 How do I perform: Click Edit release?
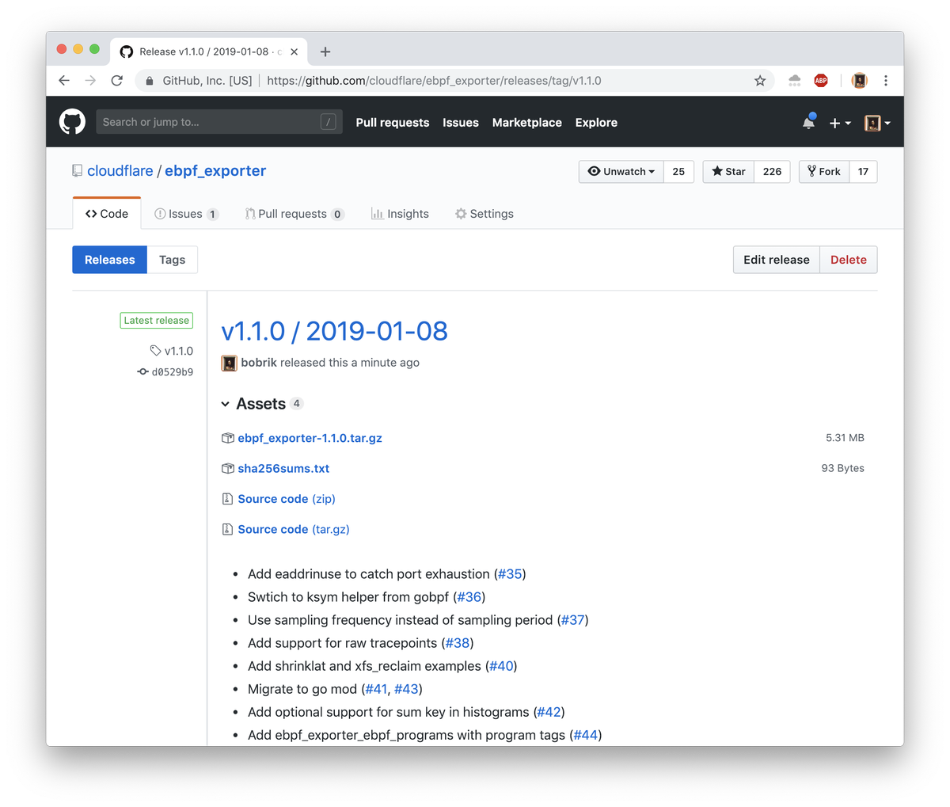[x=776, y=260]
